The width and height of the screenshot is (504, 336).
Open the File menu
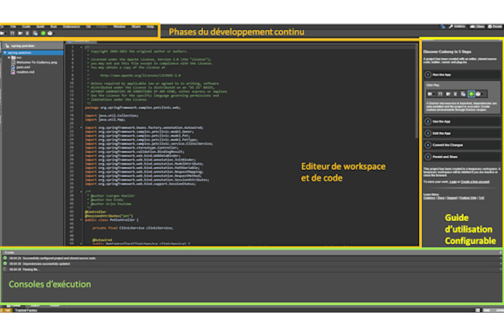tap(13, 26)
